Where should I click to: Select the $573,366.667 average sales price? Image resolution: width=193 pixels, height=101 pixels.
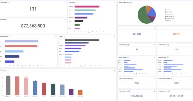(137, 96)
